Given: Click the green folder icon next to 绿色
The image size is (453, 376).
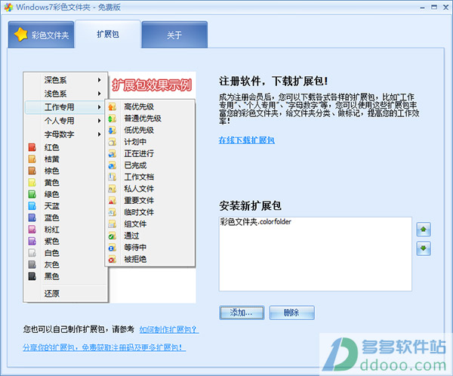Looking at the screenshot, I should pos(32,194).
